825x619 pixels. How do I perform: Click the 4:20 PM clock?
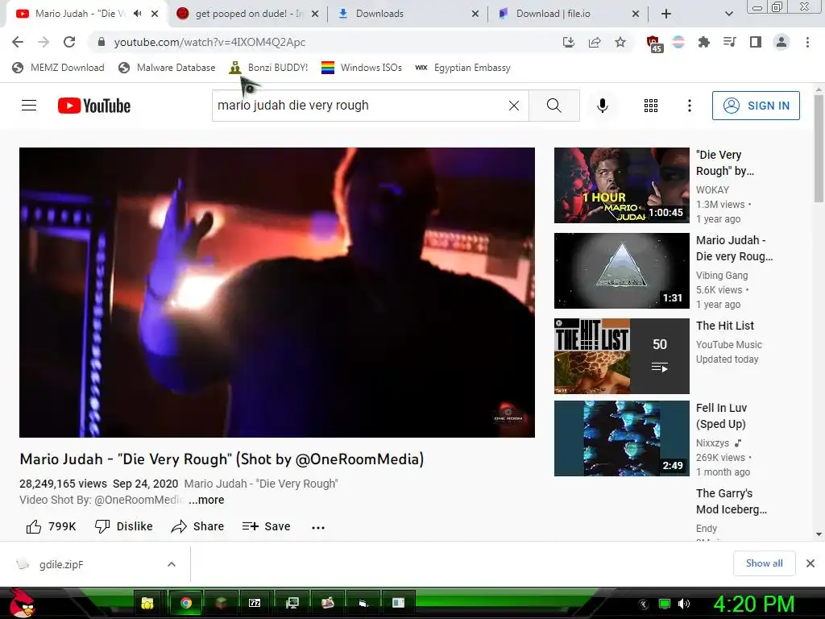(754, 604)
